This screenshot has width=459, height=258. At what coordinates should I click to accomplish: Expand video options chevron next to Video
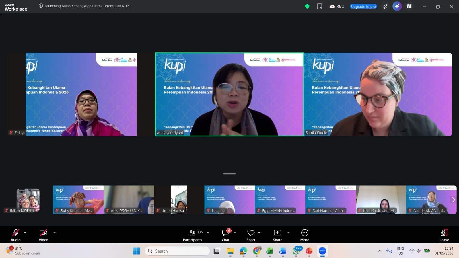55,233
